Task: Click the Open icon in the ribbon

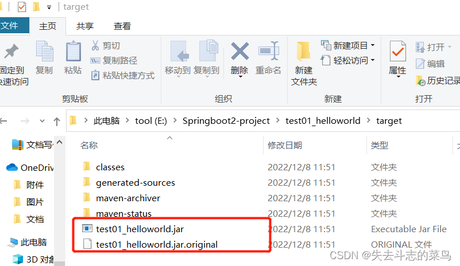Action: point(420,47)
